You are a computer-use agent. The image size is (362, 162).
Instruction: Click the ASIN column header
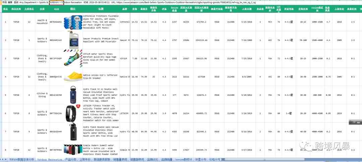[x=56, y=9]
